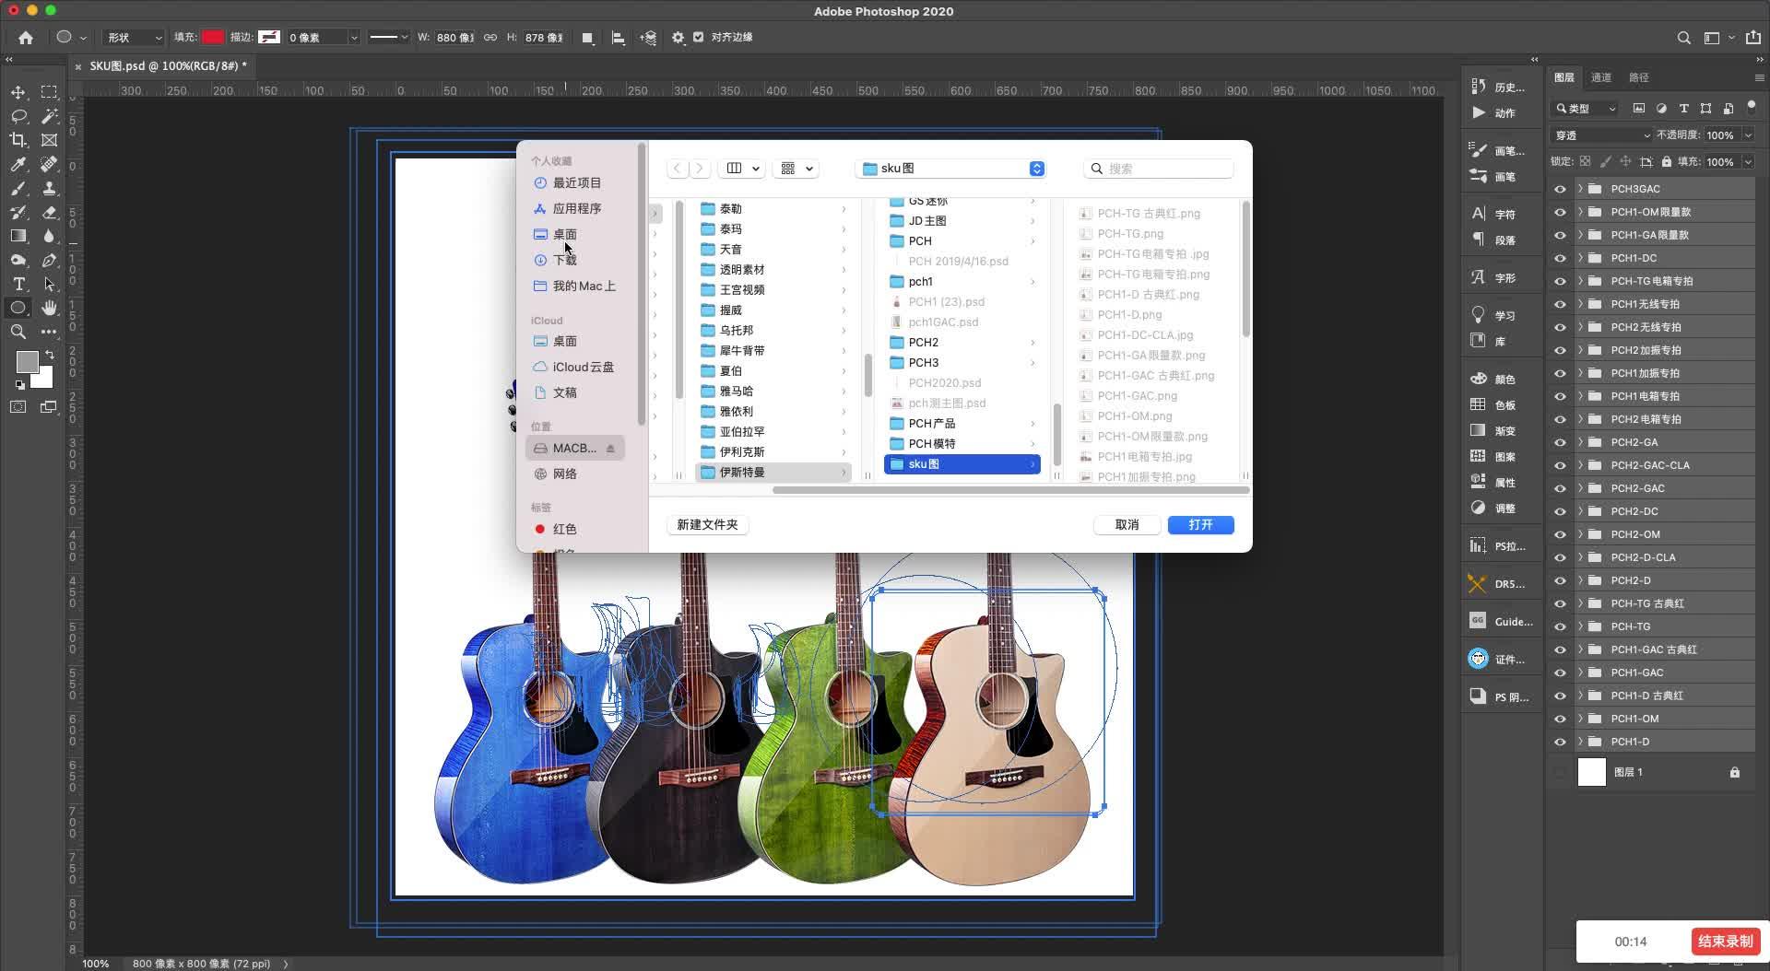Select the Pen tool
The width and height of the screenshot is (1770, 971).
(x=50, y=260)
